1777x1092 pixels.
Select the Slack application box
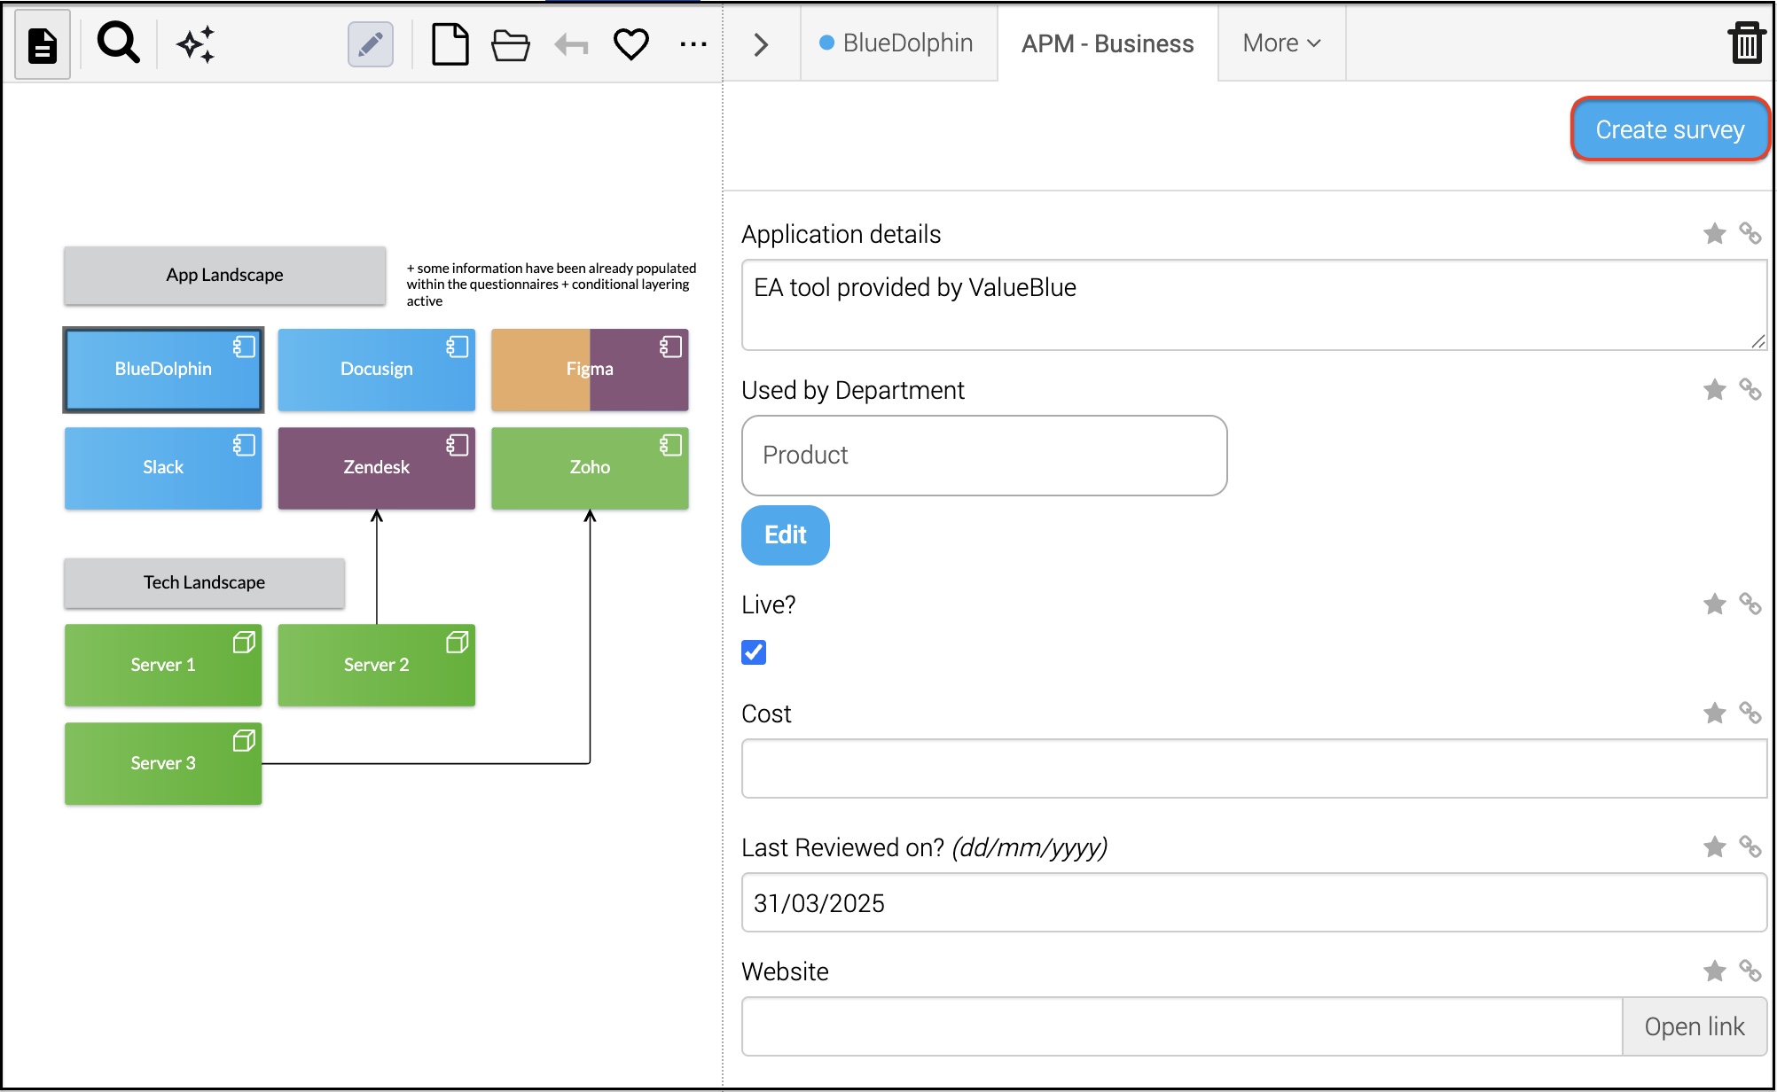point(163,468)
